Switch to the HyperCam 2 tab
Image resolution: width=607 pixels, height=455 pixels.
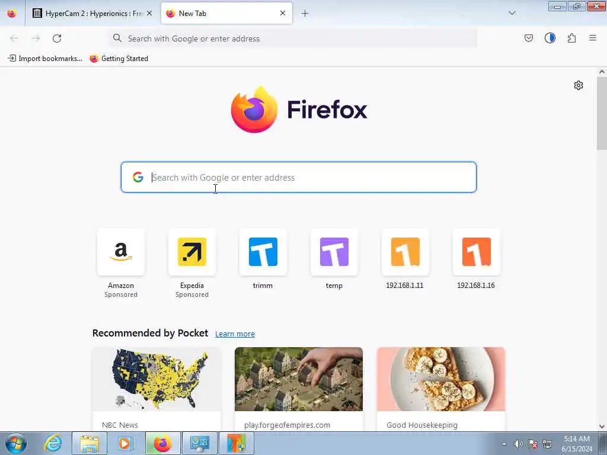pos(93,13)
